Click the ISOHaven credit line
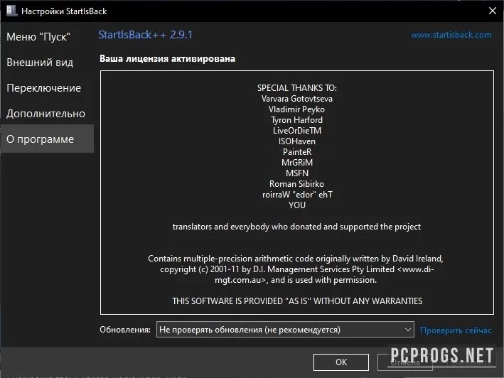 (x=297, y=141)
